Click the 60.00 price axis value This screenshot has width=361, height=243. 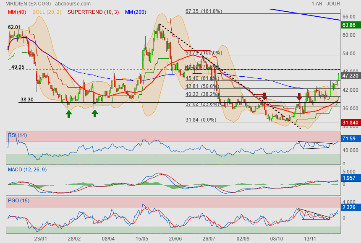(x=349, y=35)
